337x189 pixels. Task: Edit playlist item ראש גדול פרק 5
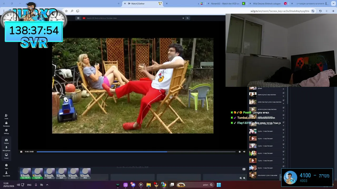284,144
